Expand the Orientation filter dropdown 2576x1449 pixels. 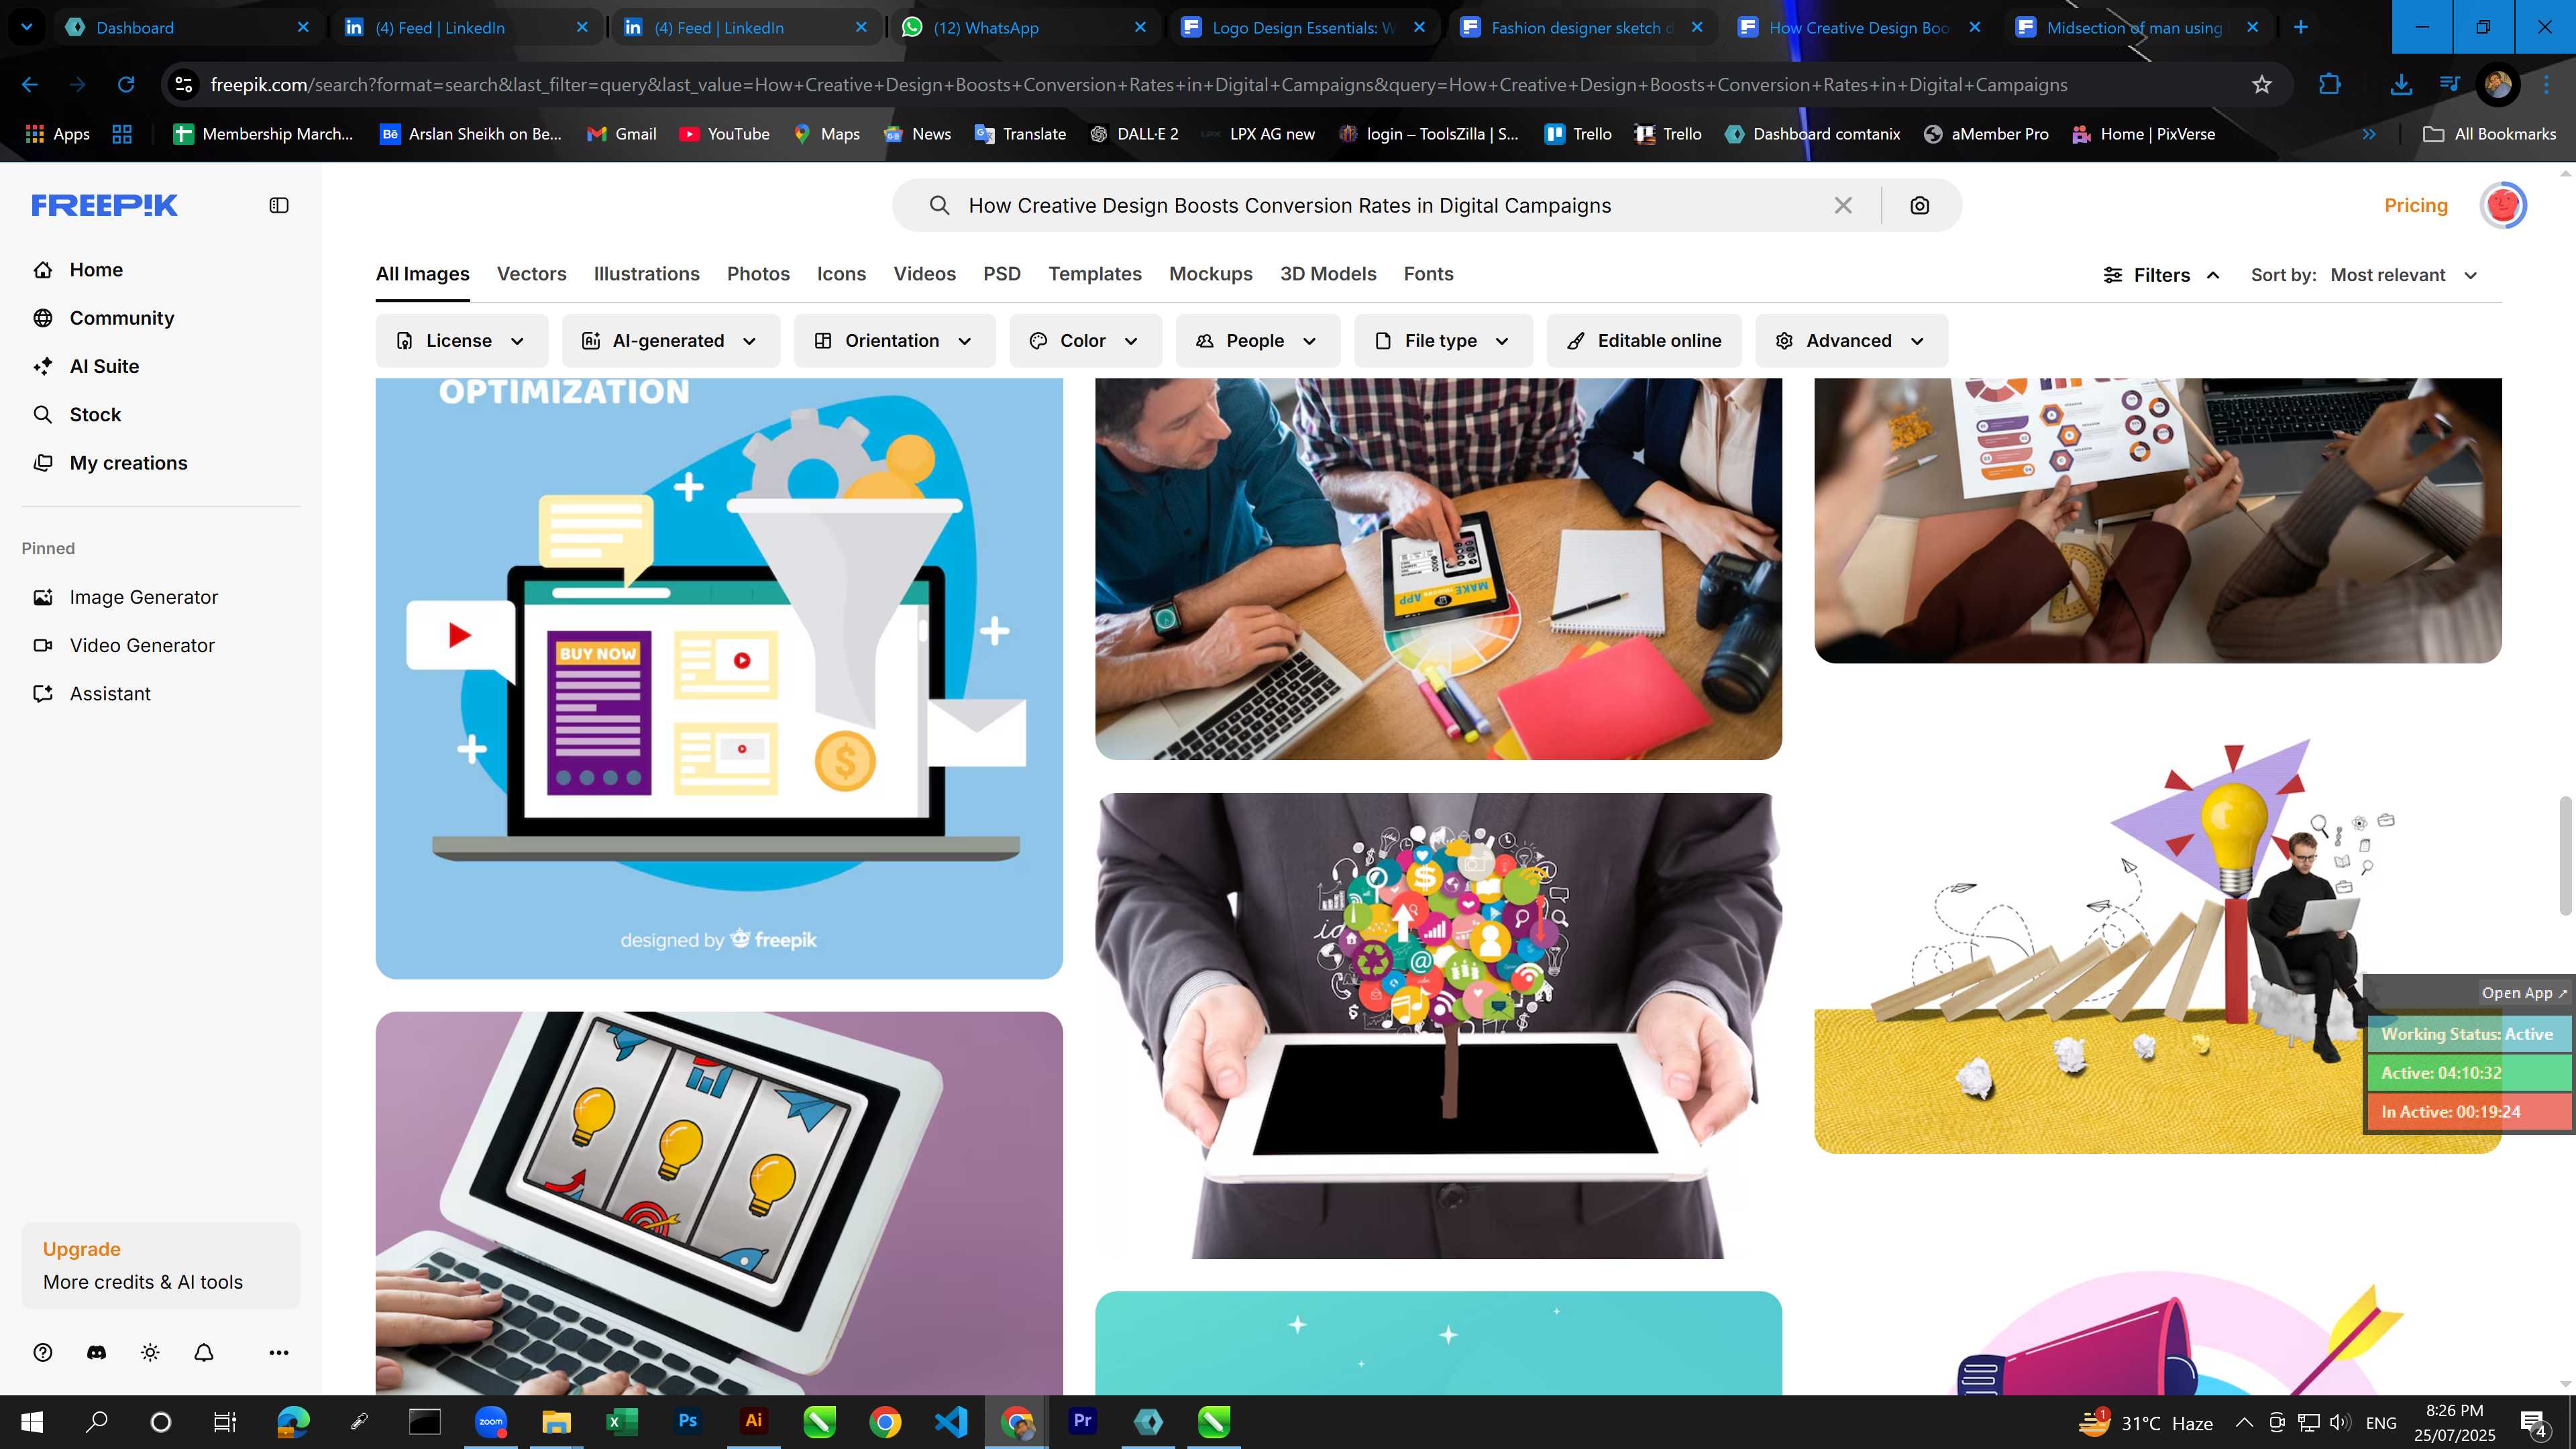(x=895, y=341)
